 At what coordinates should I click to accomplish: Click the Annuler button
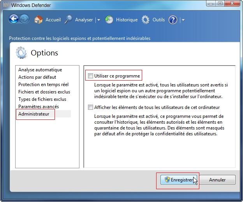click(217, 180)
